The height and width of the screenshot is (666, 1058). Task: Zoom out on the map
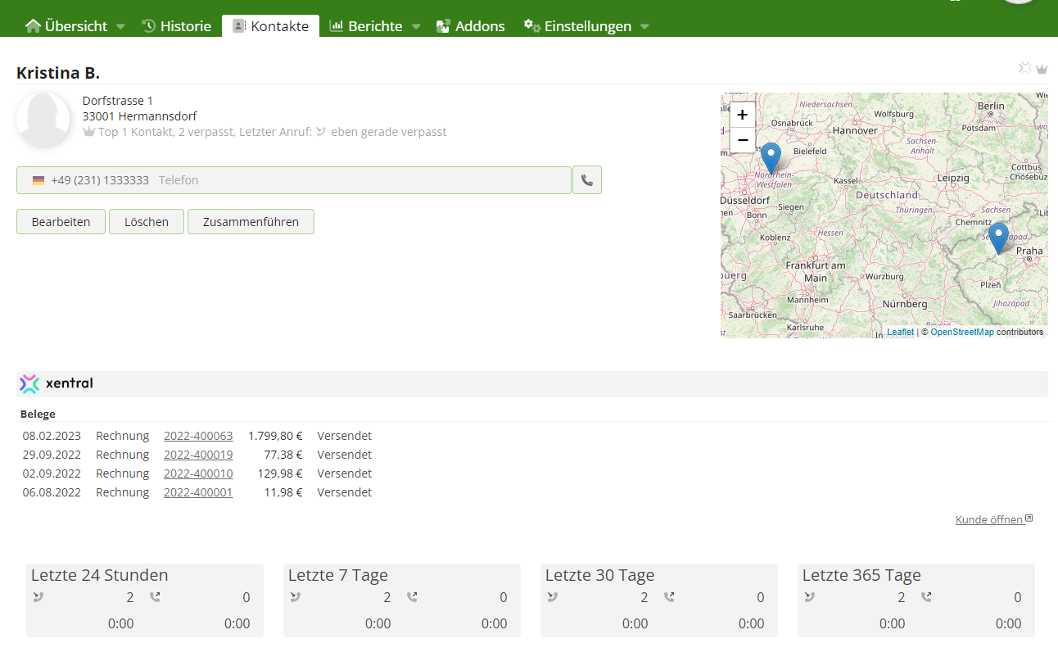[742, 140]
